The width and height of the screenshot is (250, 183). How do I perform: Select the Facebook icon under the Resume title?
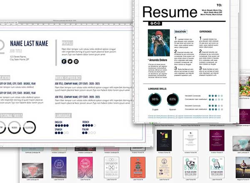[152, 23]
